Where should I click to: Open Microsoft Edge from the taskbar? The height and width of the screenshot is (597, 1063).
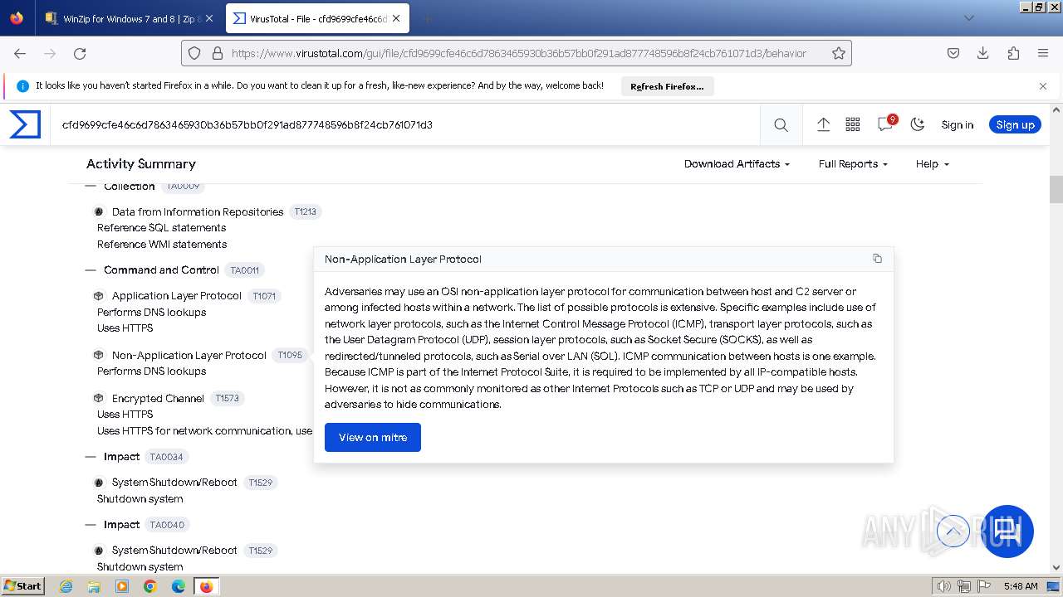[178, 586]
